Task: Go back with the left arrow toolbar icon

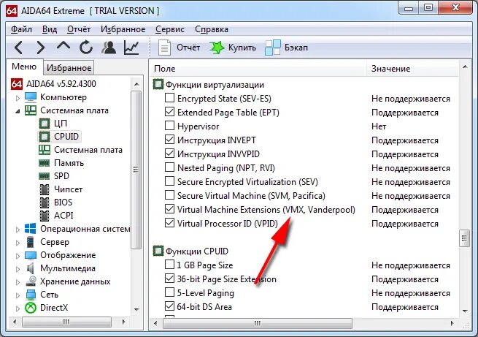Action: 18,48
